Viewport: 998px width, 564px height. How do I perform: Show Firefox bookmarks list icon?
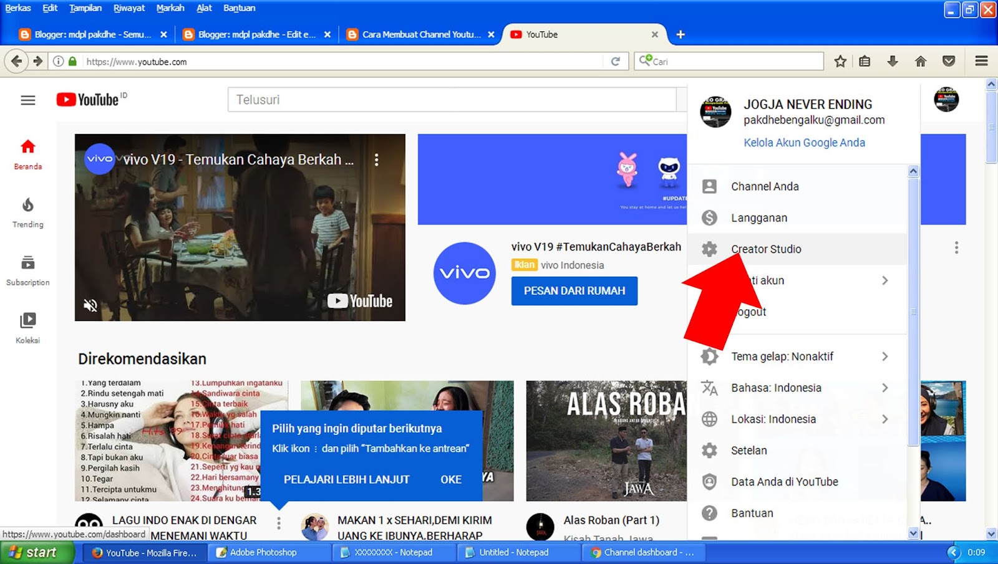(x=865, y=61)
